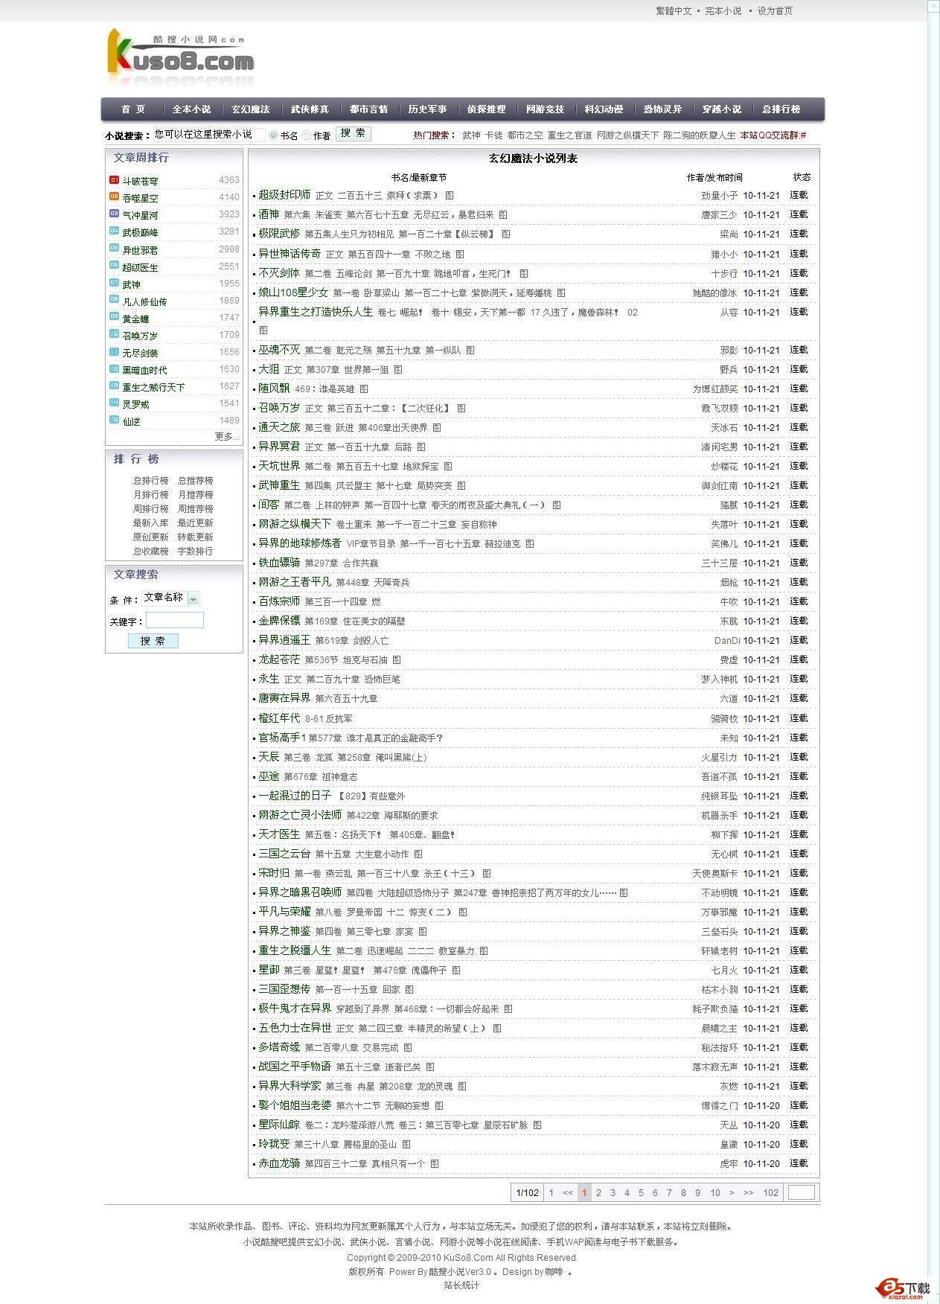Click the 关键字 input field
This screenshot has width=940, height=1304.
click(175, 620)
